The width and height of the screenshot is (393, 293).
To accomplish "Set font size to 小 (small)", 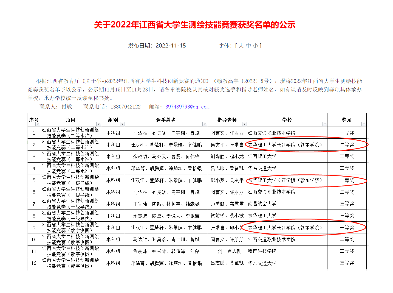I will (x=255, y=46).
